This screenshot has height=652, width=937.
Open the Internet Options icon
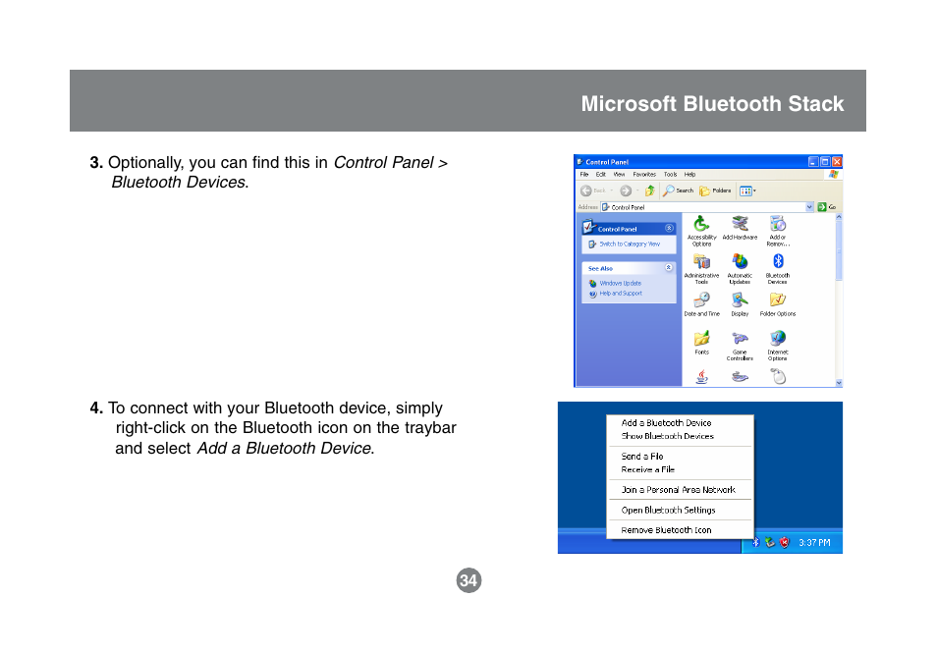coord(778,346)
